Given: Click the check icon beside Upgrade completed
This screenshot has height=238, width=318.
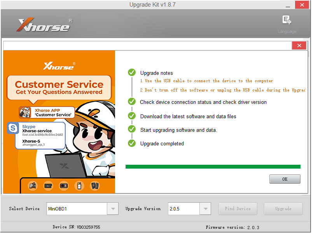Looking at the screenshot, I should tap(132, 143).
